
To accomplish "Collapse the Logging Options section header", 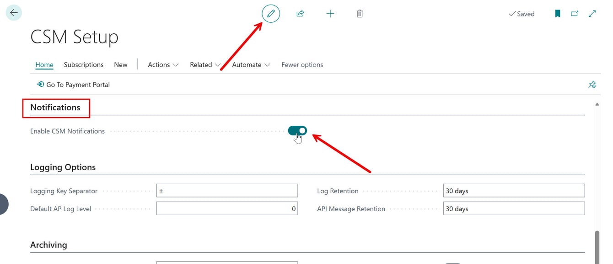I will pos(63,167).
